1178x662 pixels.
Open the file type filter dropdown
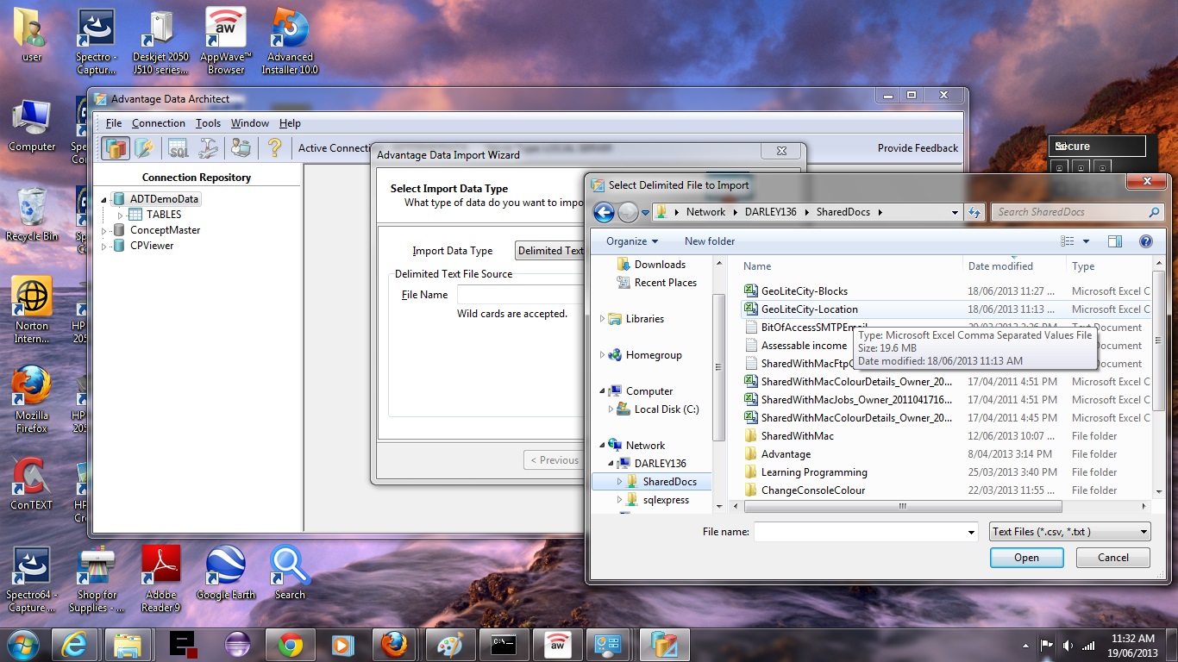(x=1069, y=532)
